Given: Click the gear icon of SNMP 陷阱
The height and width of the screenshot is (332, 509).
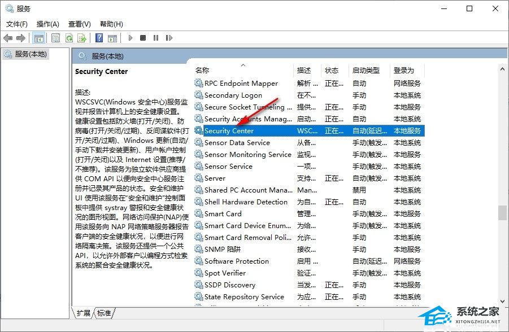Looking at the screenshot, I should tap(199, 249).
